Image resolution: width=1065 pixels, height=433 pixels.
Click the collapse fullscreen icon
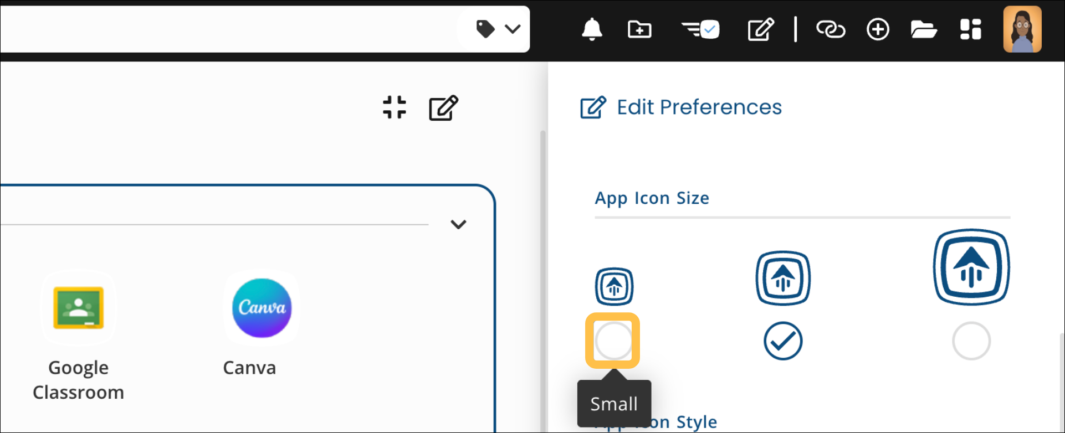395,107
